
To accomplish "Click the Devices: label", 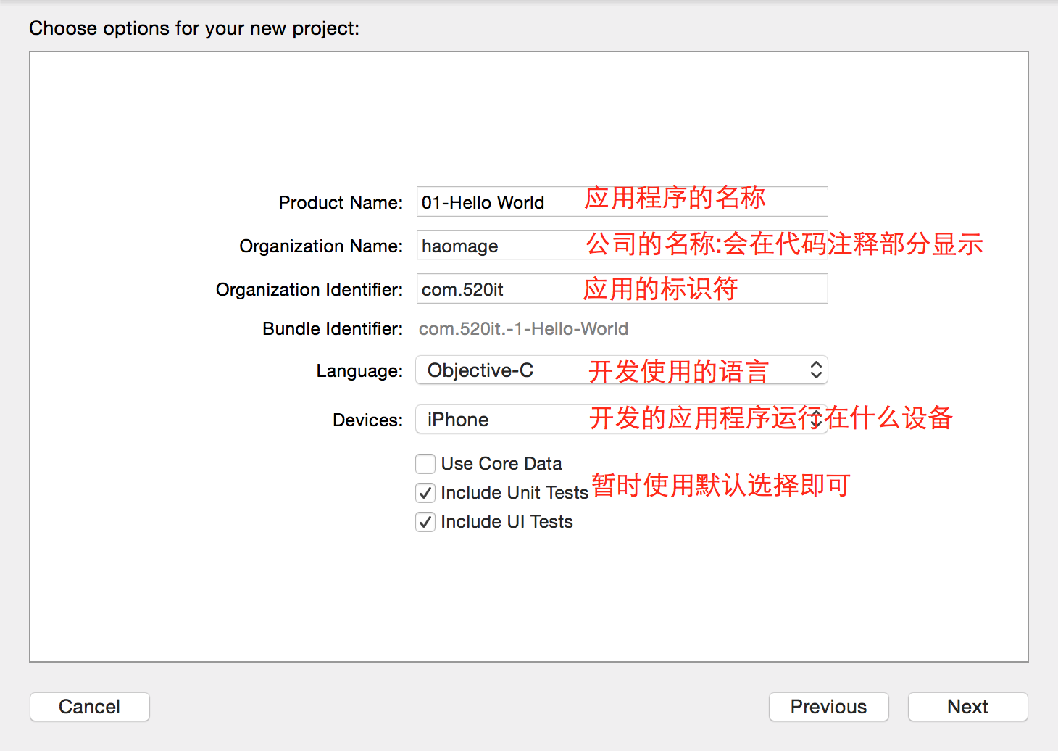I will 367,420.
